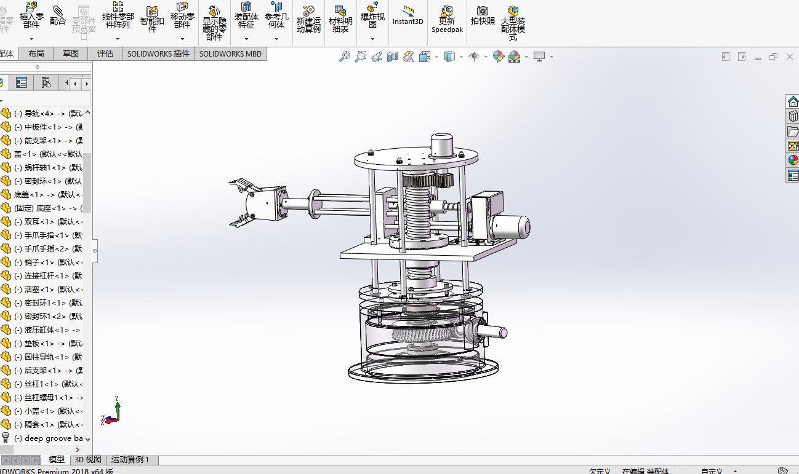Click the Previous View icon
The image size is (799, 474).
click(x=377, y=57)
